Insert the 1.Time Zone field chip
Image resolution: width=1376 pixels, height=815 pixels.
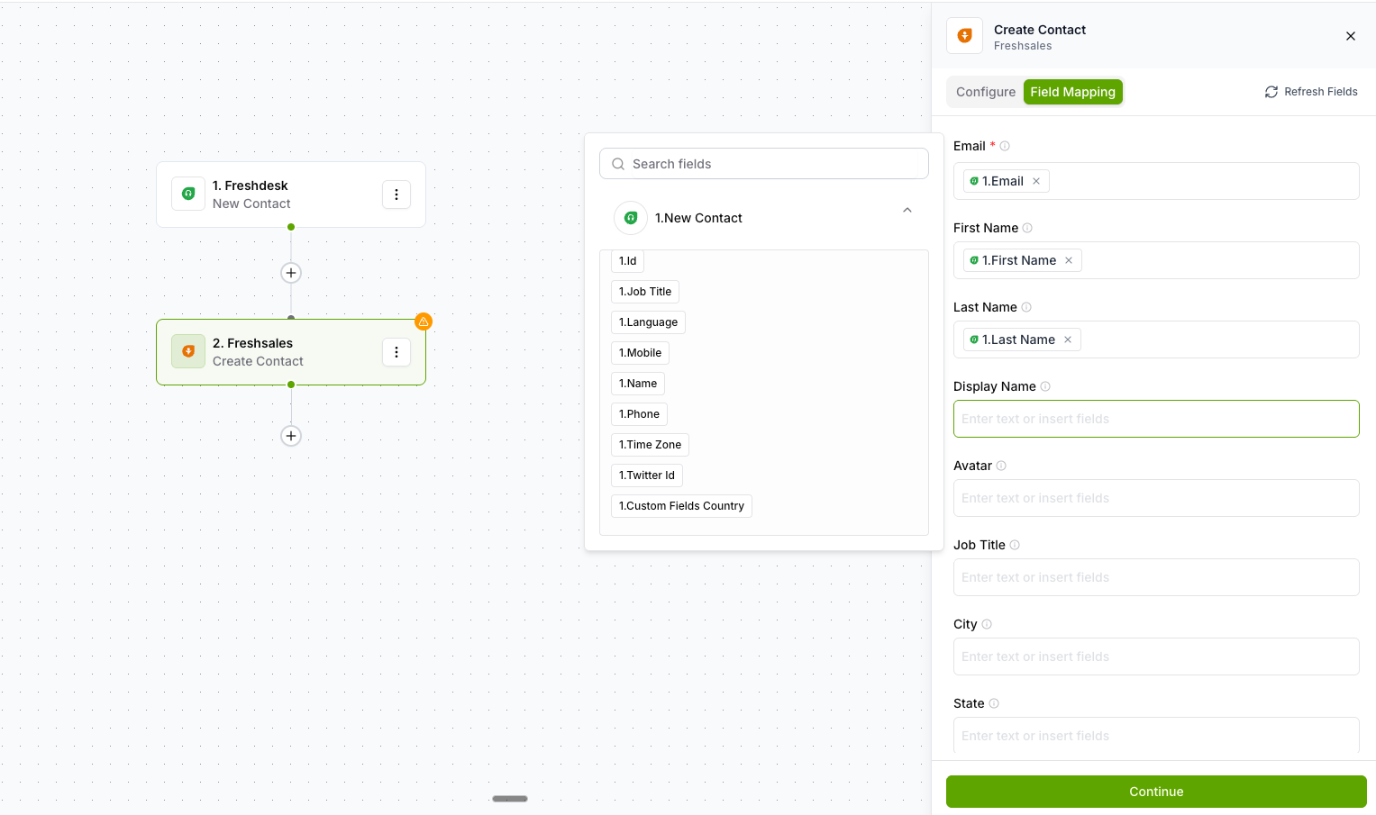tap(650, 445)
